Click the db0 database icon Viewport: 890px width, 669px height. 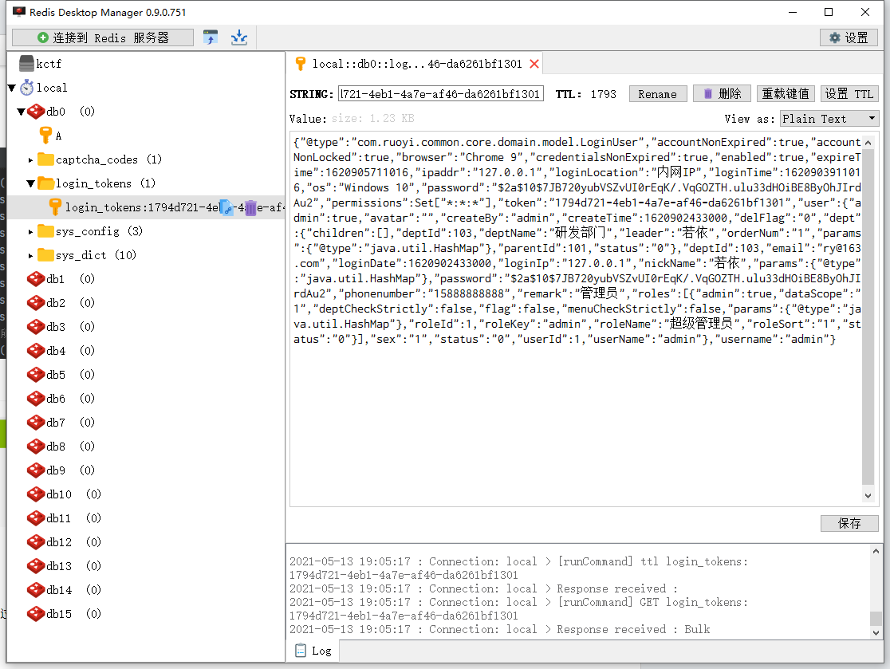click(x=36, y=111)
